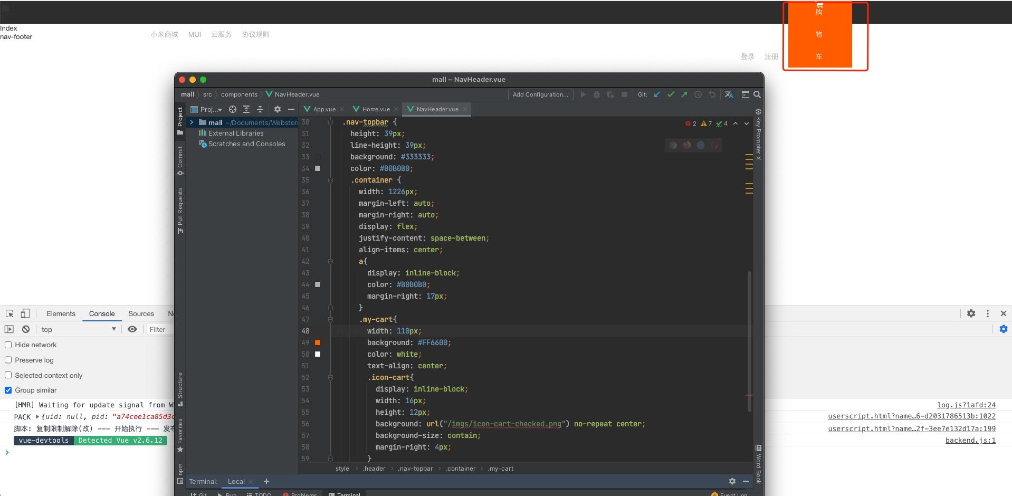The width and height of the screenshot is (1012, 496).
Task: Click the run anything window icon
Action: pyautogui.click(x=746, y=94)
